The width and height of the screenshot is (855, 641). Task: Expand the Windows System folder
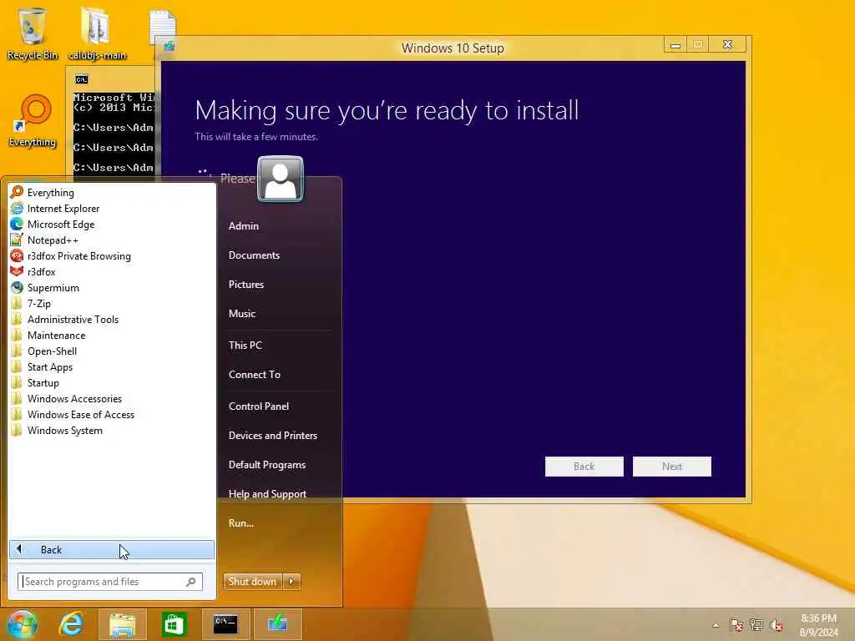[112, 430]
